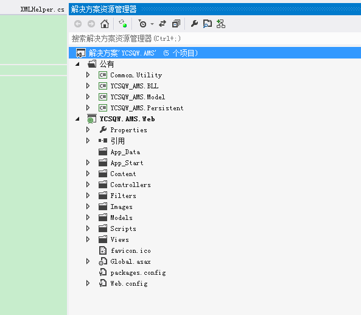361x315 pixels.
Task: Expand the YCSQW_AMS.Persistent project
Action: (x=88, y=108)
